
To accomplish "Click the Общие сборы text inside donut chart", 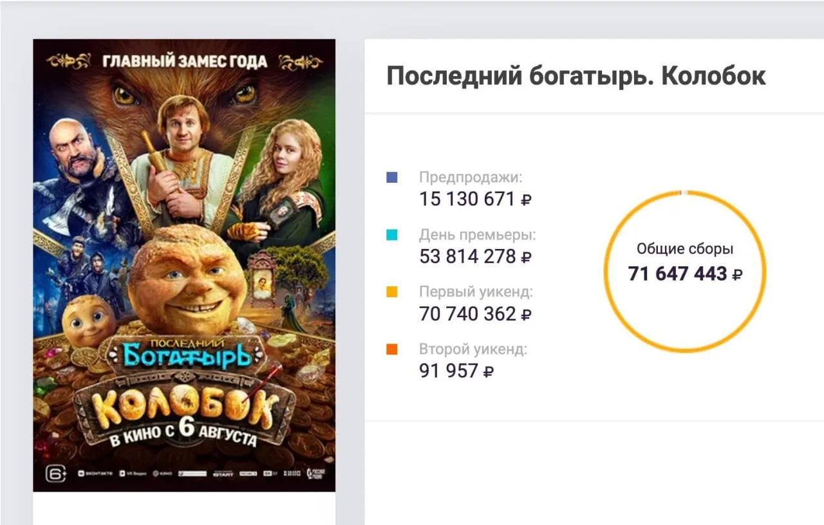I will tap(685, 250).
